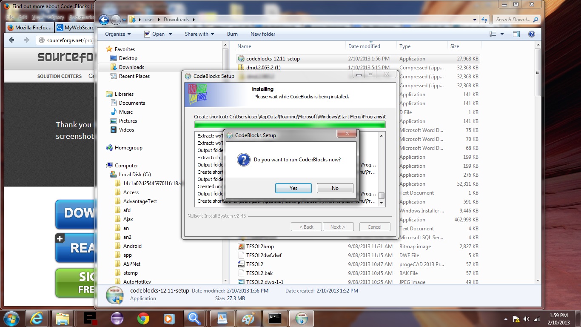This screenshot has height=327, width=581.
Task: Show hidden system tray icons
Action: (506, 319)
